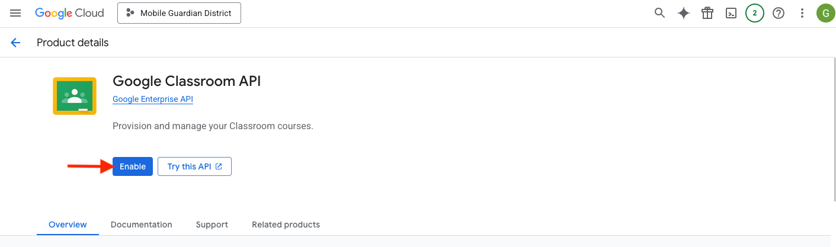The image size is (836, 247).
Task: Switch to the Related products tab
Action: [286, 224]
